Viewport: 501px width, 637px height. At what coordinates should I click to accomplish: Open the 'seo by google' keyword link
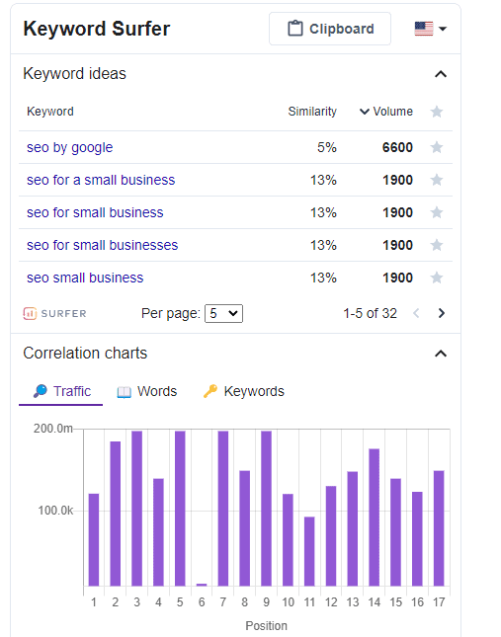[x=69, y=147]
